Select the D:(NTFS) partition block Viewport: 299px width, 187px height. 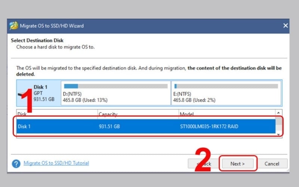click(116, 93)
